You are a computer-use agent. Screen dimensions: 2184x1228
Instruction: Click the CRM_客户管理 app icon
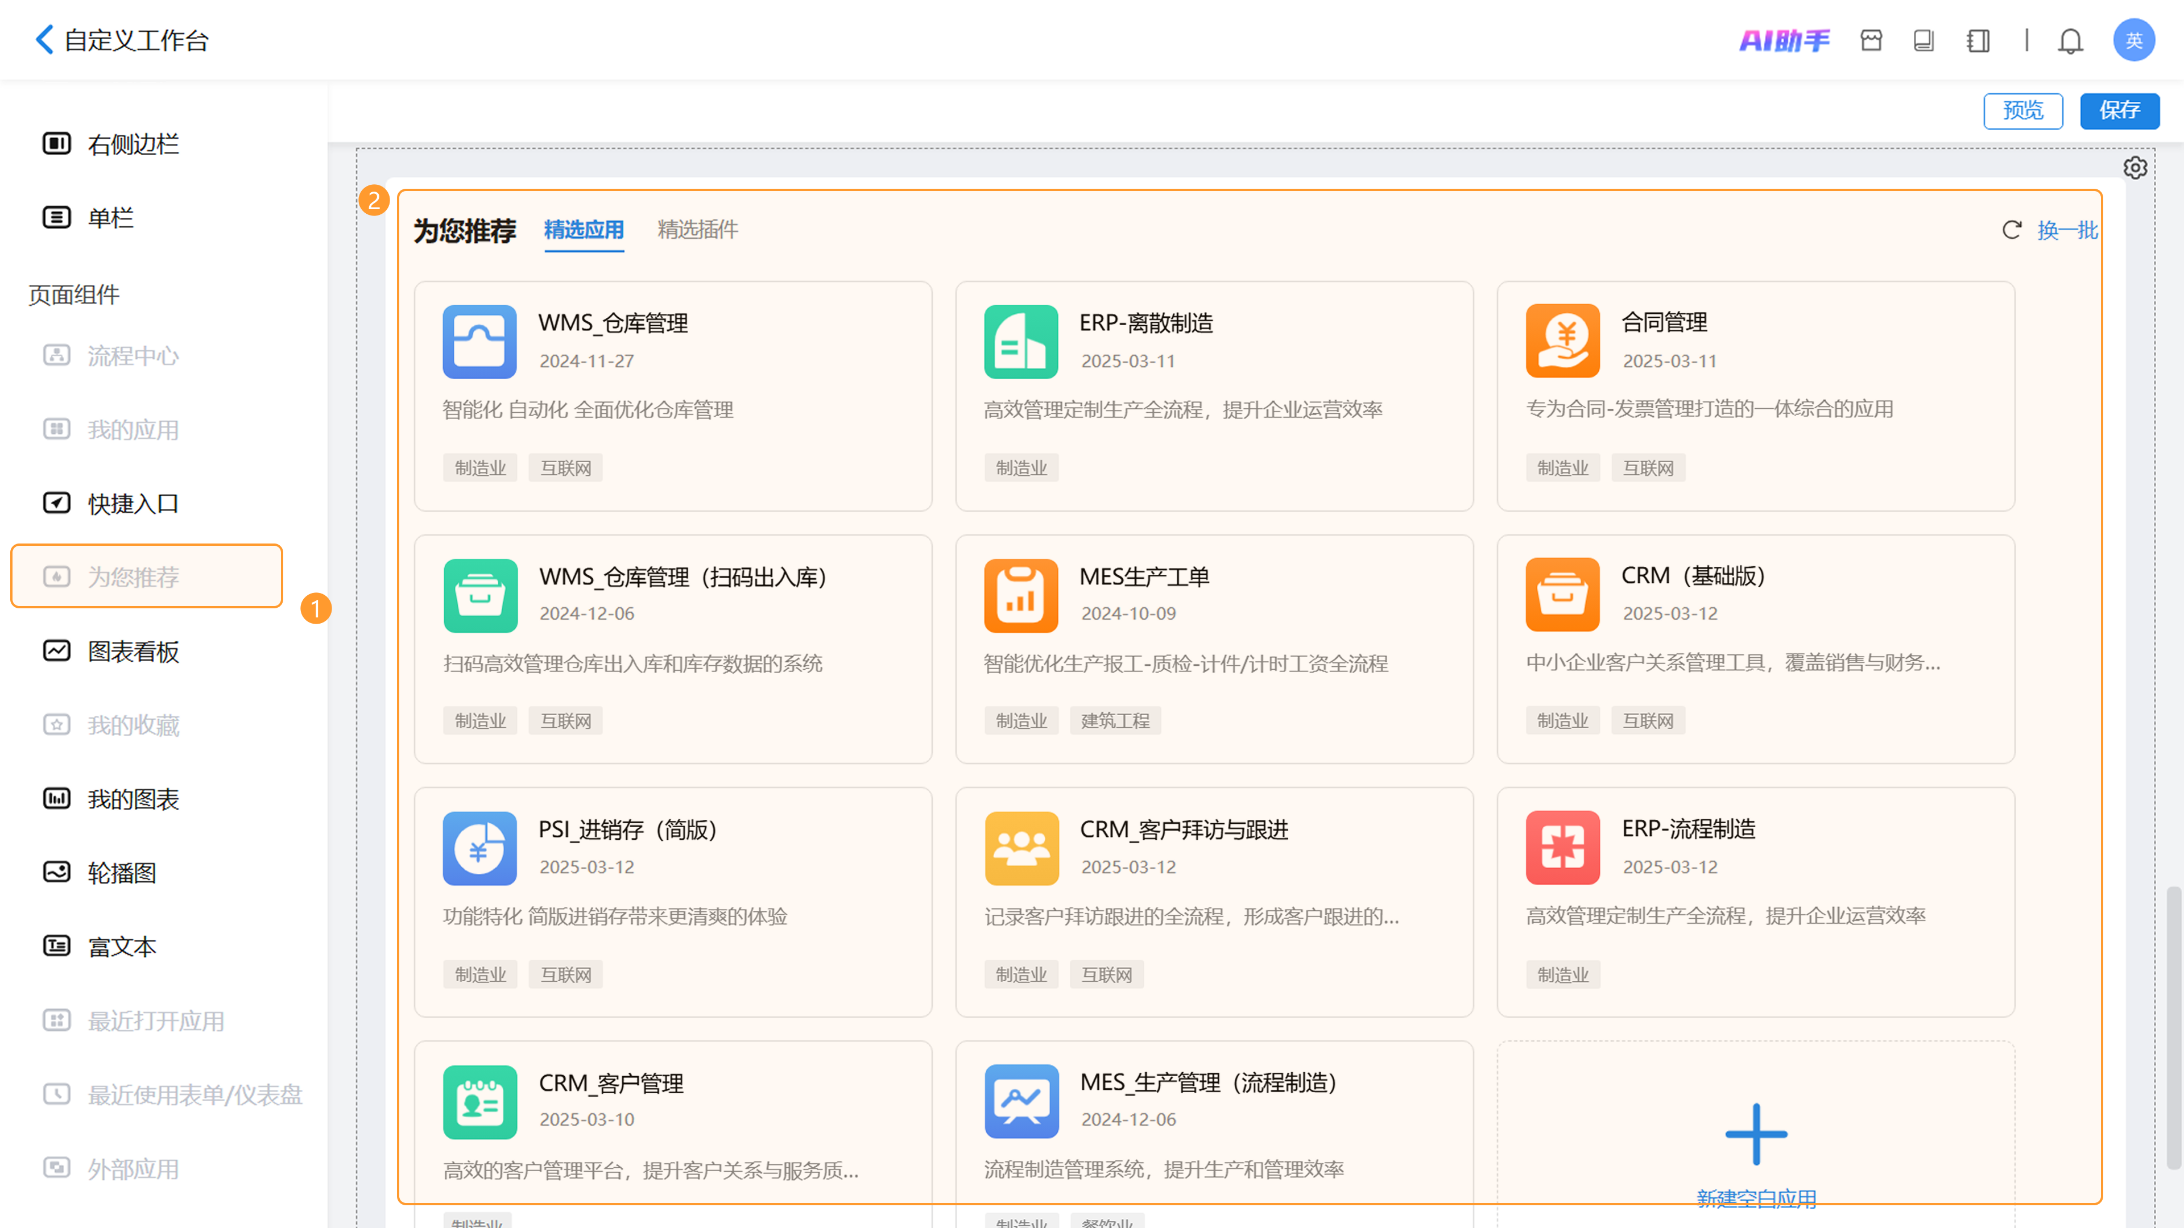(x=480, y=1102)
